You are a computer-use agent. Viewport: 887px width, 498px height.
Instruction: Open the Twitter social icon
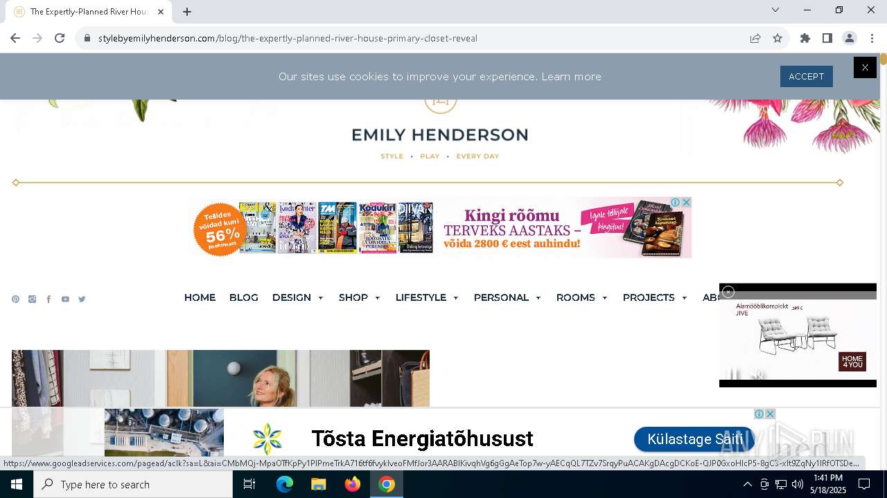pyautogui.click(x=82, y=299)
